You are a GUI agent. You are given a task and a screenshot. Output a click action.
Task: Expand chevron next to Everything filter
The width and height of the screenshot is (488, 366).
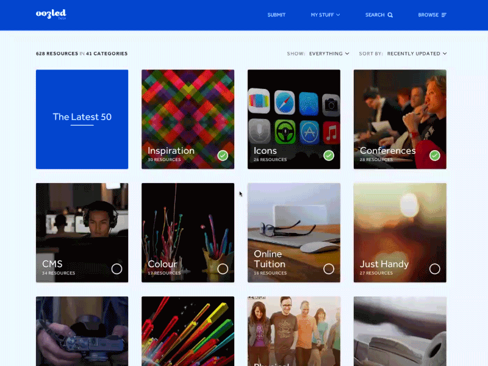click(347, 54)
